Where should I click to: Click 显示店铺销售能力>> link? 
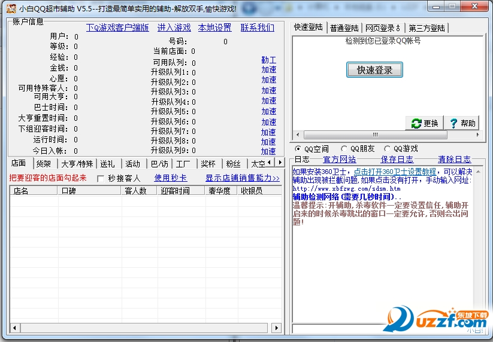click(x=243, y=178)
